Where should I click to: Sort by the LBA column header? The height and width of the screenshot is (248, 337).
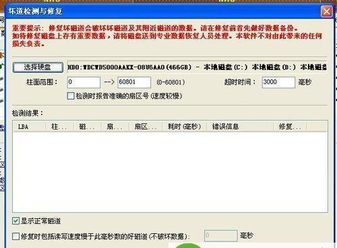(x=29, y=127)
